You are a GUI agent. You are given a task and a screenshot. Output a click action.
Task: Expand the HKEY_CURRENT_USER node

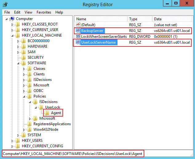point(12,30)
